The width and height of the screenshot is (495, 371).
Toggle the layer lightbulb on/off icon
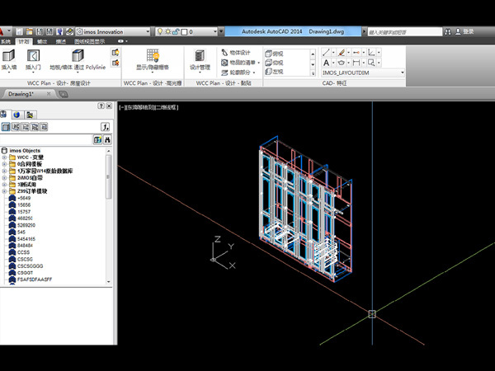[160, 31]
